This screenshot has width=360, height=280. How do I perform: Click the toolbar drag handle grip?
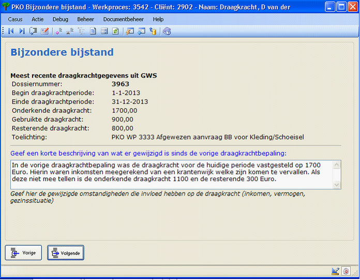pos(3,31)
